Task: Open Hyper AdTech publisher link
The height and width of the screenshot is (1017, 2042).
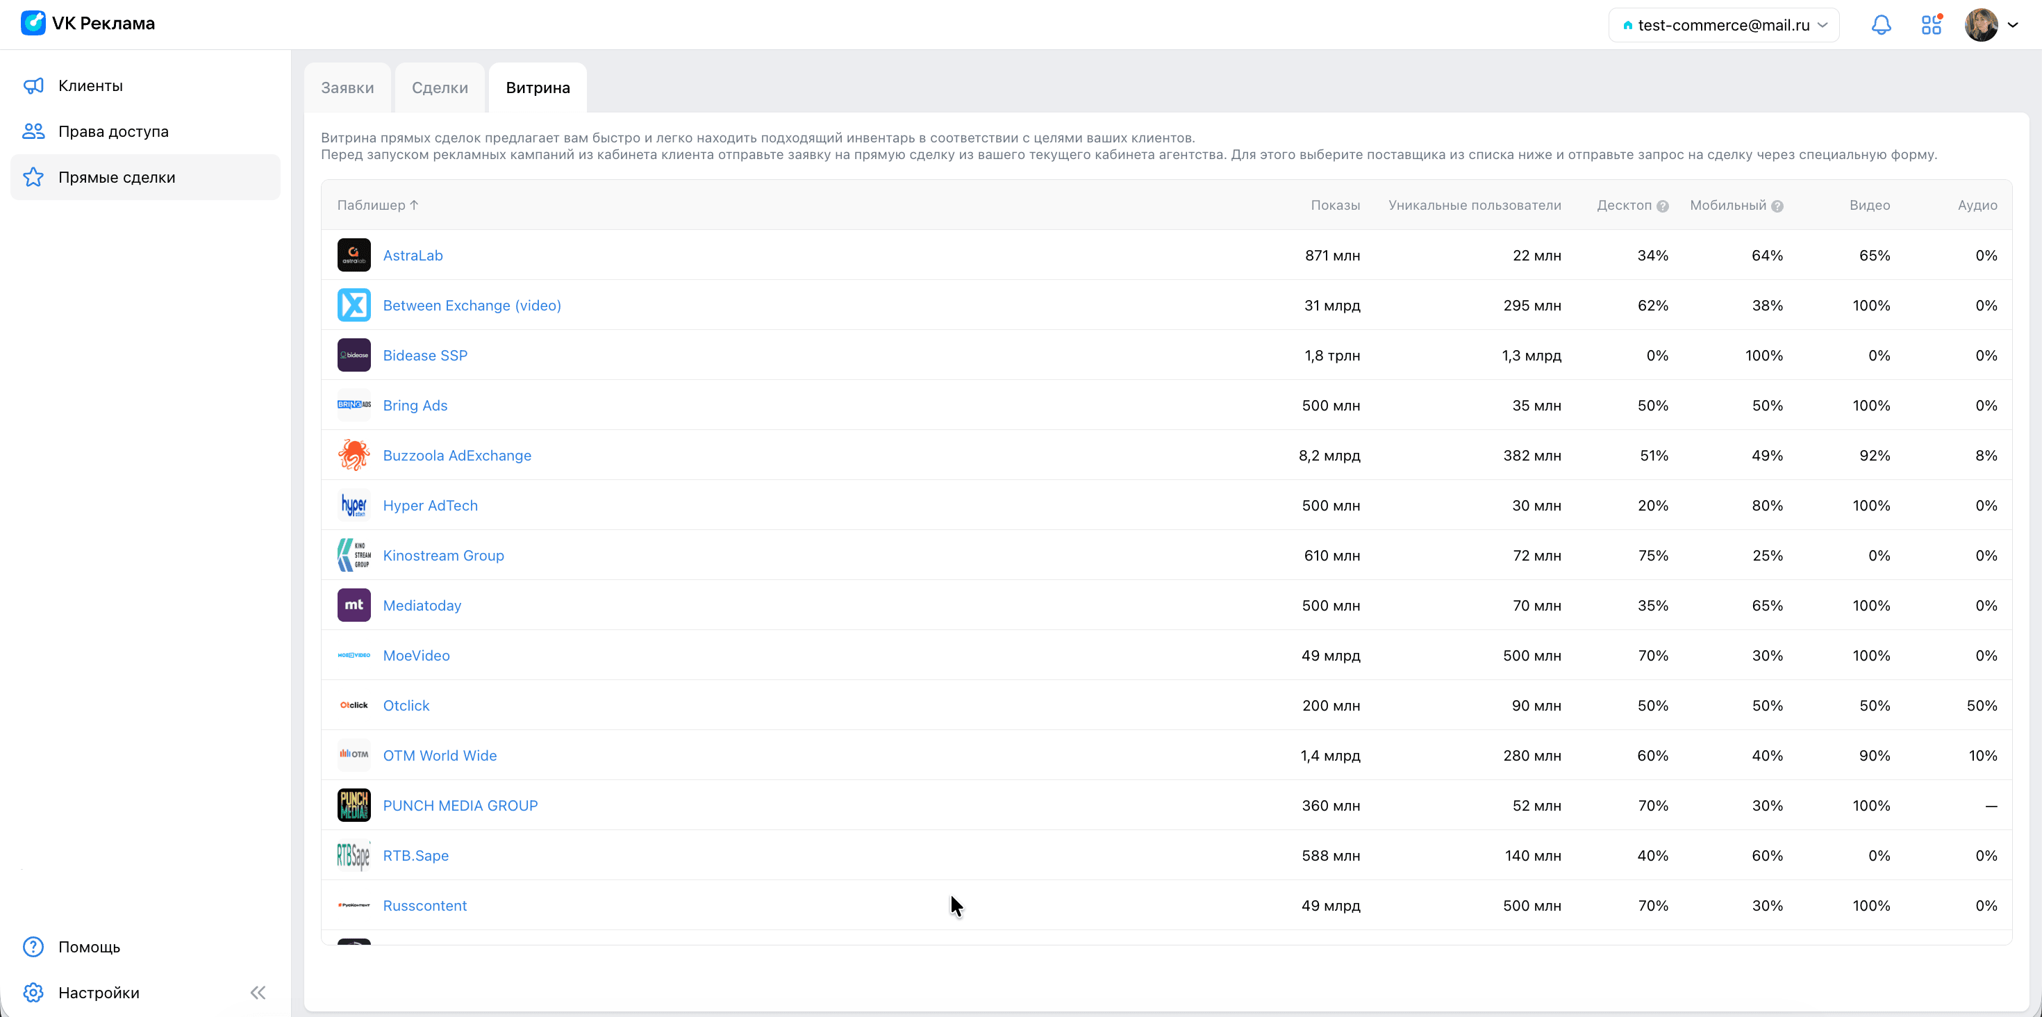Action: 430,505
